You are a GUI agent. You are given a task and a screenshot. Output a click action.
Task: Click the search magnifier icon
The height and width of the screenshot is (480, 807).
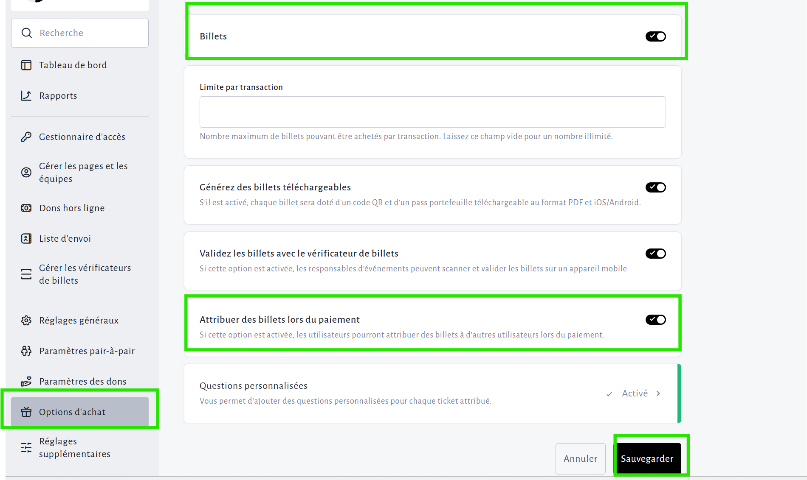coord(27,33)
